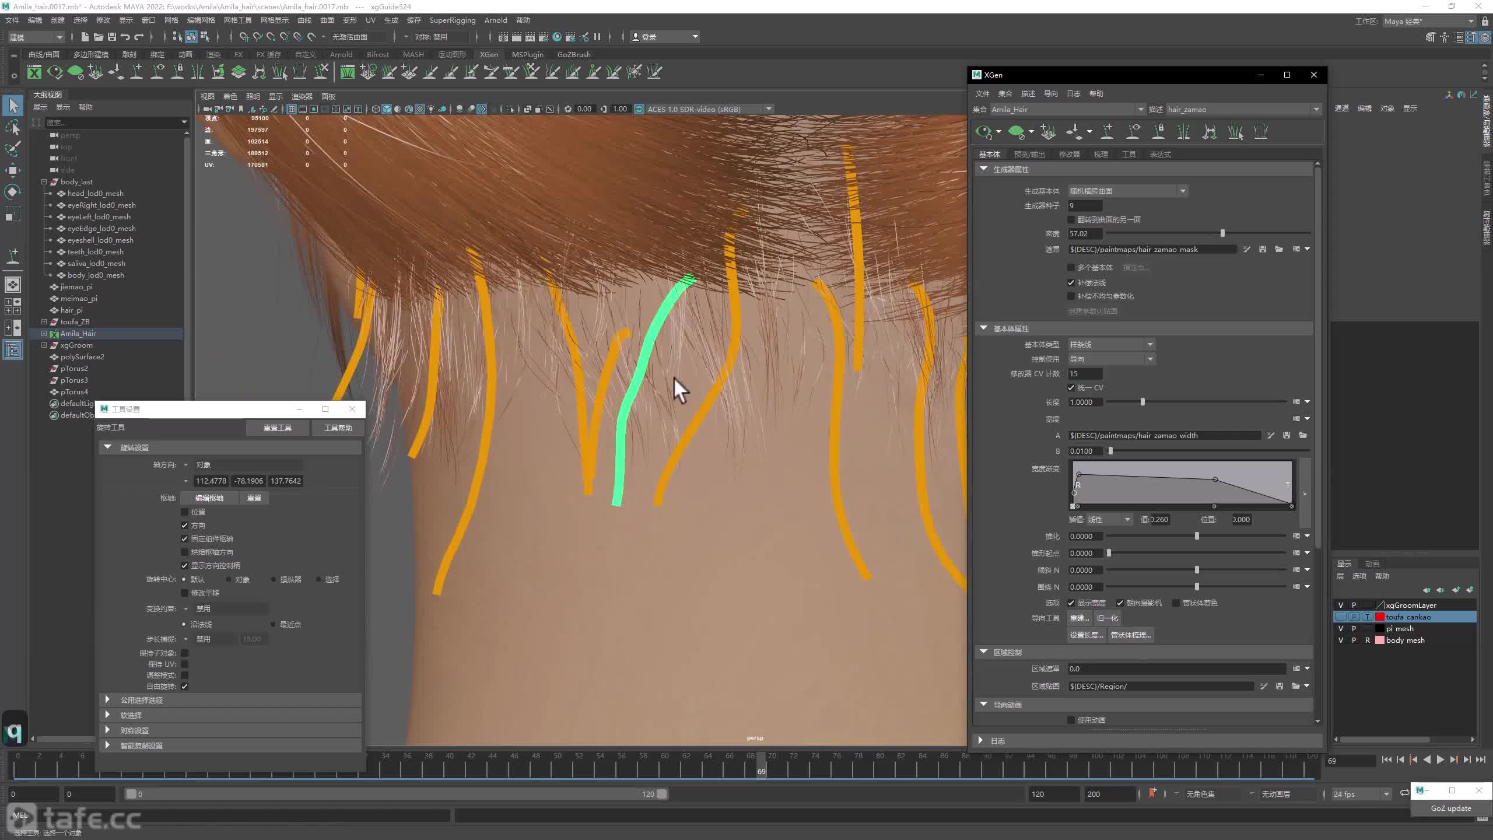Image resolution: width=1493 pixels, height=840 pixels.
Task: Save the mask map with disk icon
Action: pyautogui.click(x=1263, y=249)
